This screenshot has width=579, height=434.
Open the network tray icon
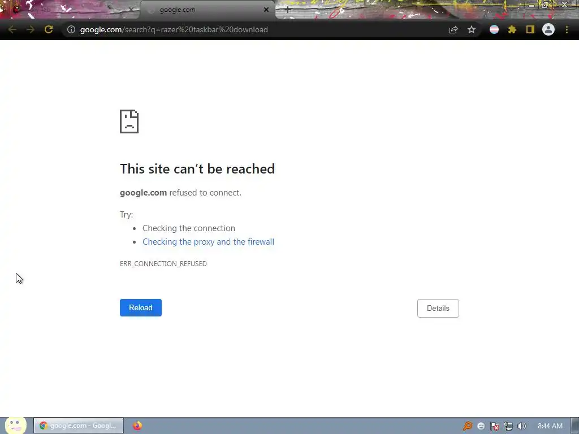coord(508,426)
